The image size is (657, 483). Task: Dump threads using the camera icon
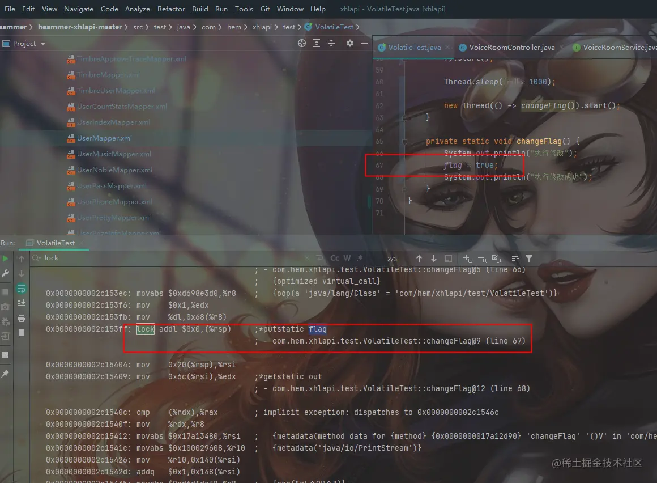(5, 307)
